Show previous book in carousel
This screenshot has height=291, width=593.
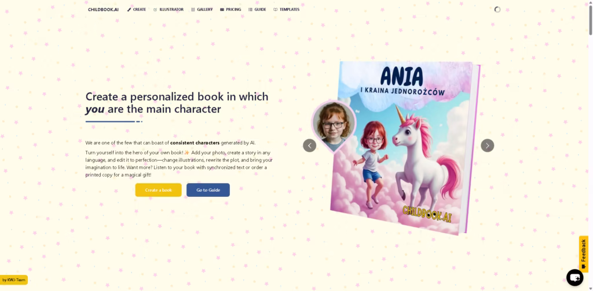click(x=309, y=145)
